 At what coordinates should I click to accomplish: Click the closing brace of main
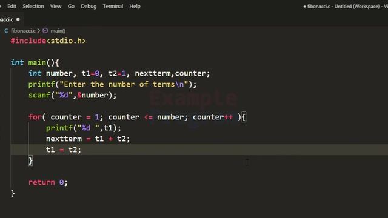(13, 194)
